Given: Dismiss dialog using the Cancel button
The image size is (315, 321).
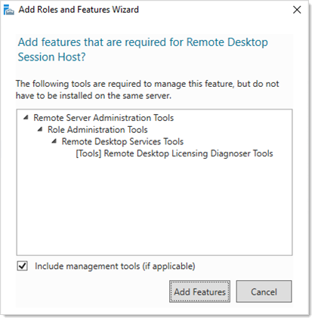Looking at the screenshot, I should (x=264, y=292).
